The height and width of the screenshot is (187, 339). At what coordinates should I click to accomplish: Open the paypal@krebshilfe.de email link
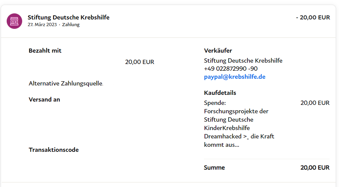[234, 77]
